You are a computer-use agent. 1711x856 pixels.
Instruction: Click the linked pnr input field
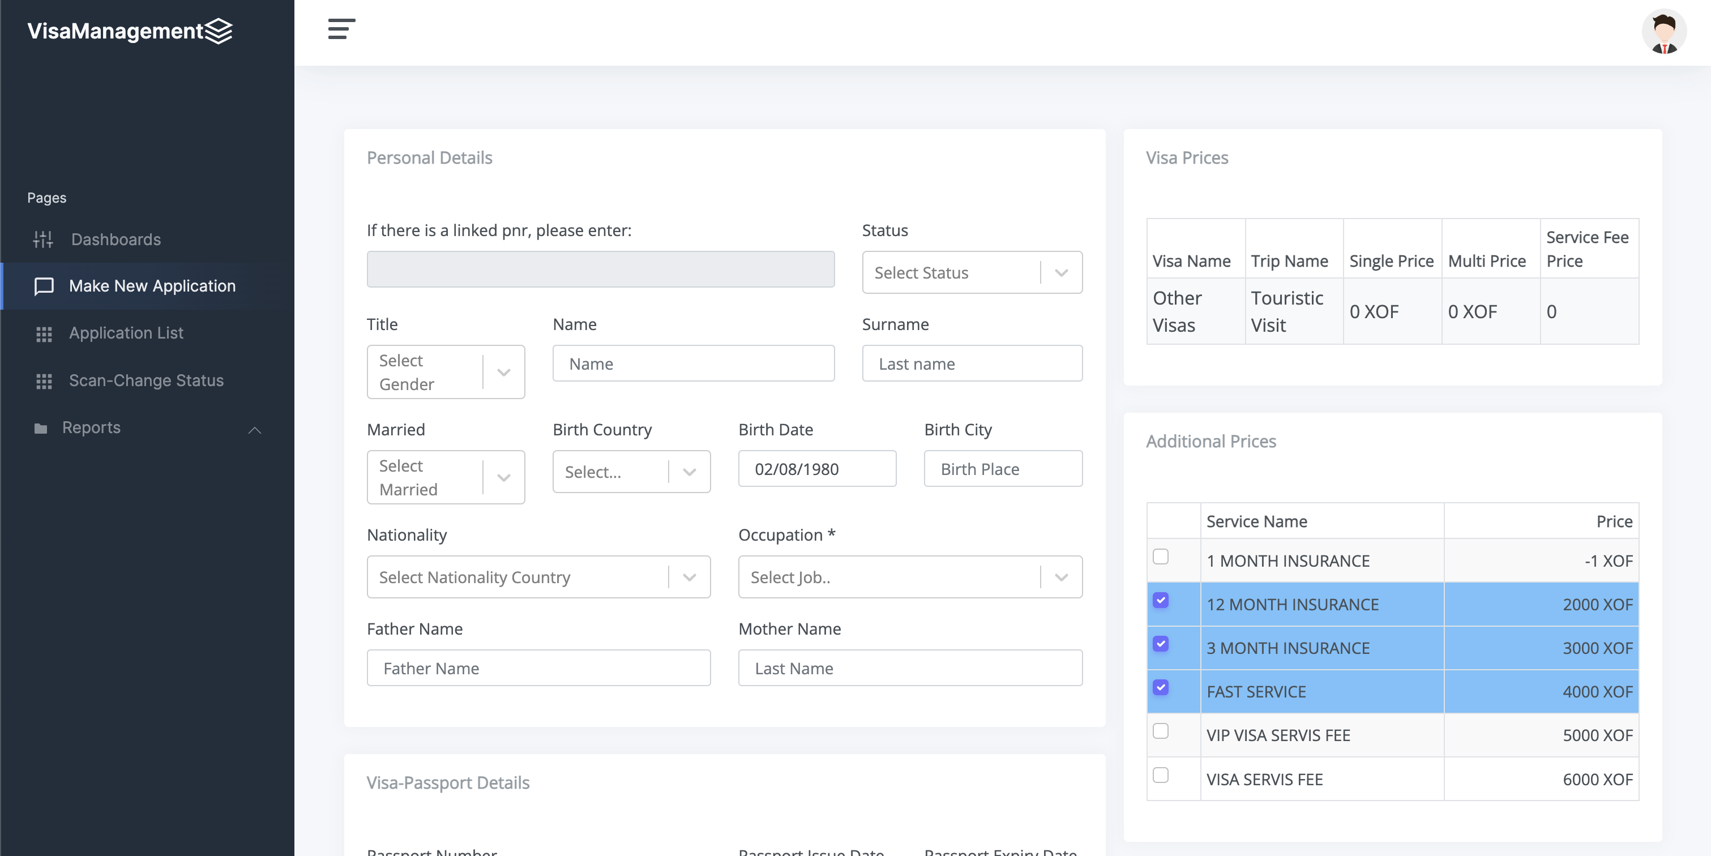click(601, 269)
